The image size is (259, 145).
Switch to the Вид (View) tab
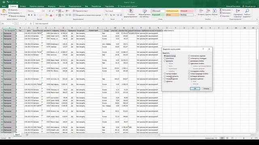click(x=86, y=6)
